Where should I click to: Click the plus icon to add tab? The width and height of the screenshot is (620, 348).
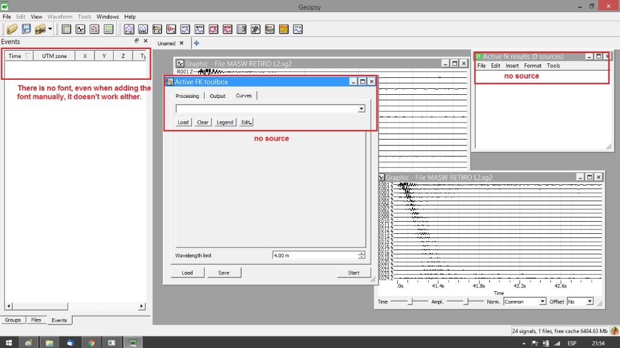pos(196,43)
